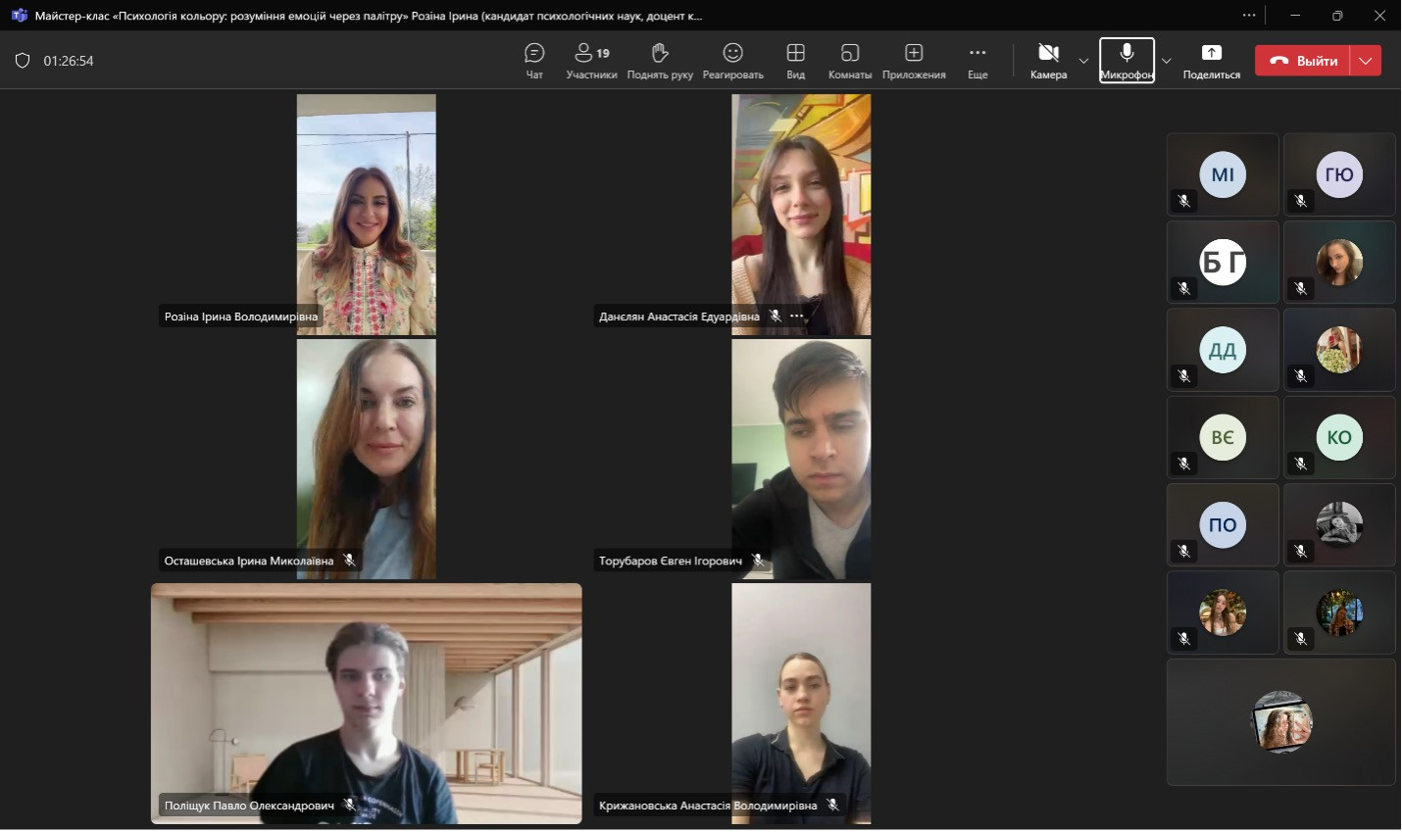Select the МІ participant tile
Image resolution: width=1402 pixels, height=832 pixels.
click(1223, 175)
